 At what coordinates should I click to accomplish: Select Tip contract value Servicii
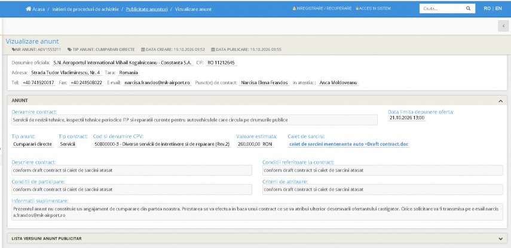68,144
